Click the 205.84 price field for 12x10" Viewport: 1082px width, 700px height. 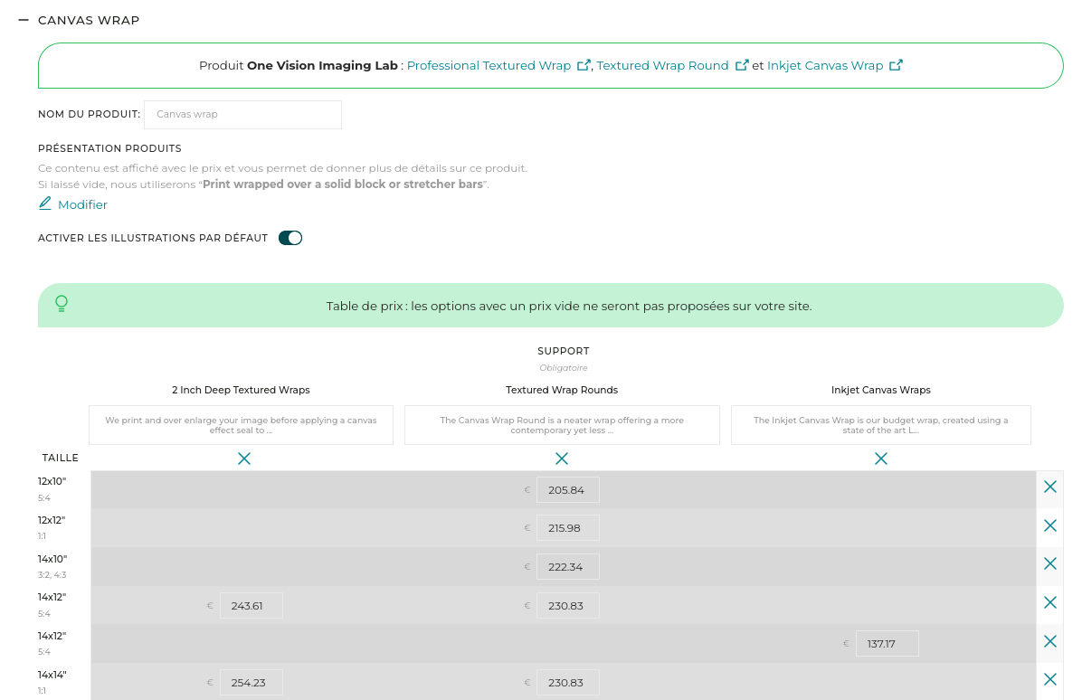click(x=567, y=490)
